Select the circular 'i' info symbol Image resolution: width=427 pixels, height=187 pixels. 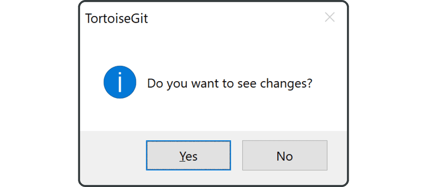[120, 82]
